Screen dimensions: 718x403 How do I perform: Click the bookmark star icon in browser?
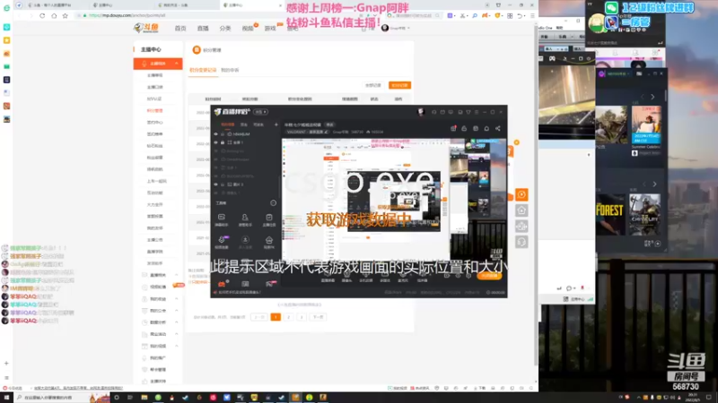pos(65,15)
